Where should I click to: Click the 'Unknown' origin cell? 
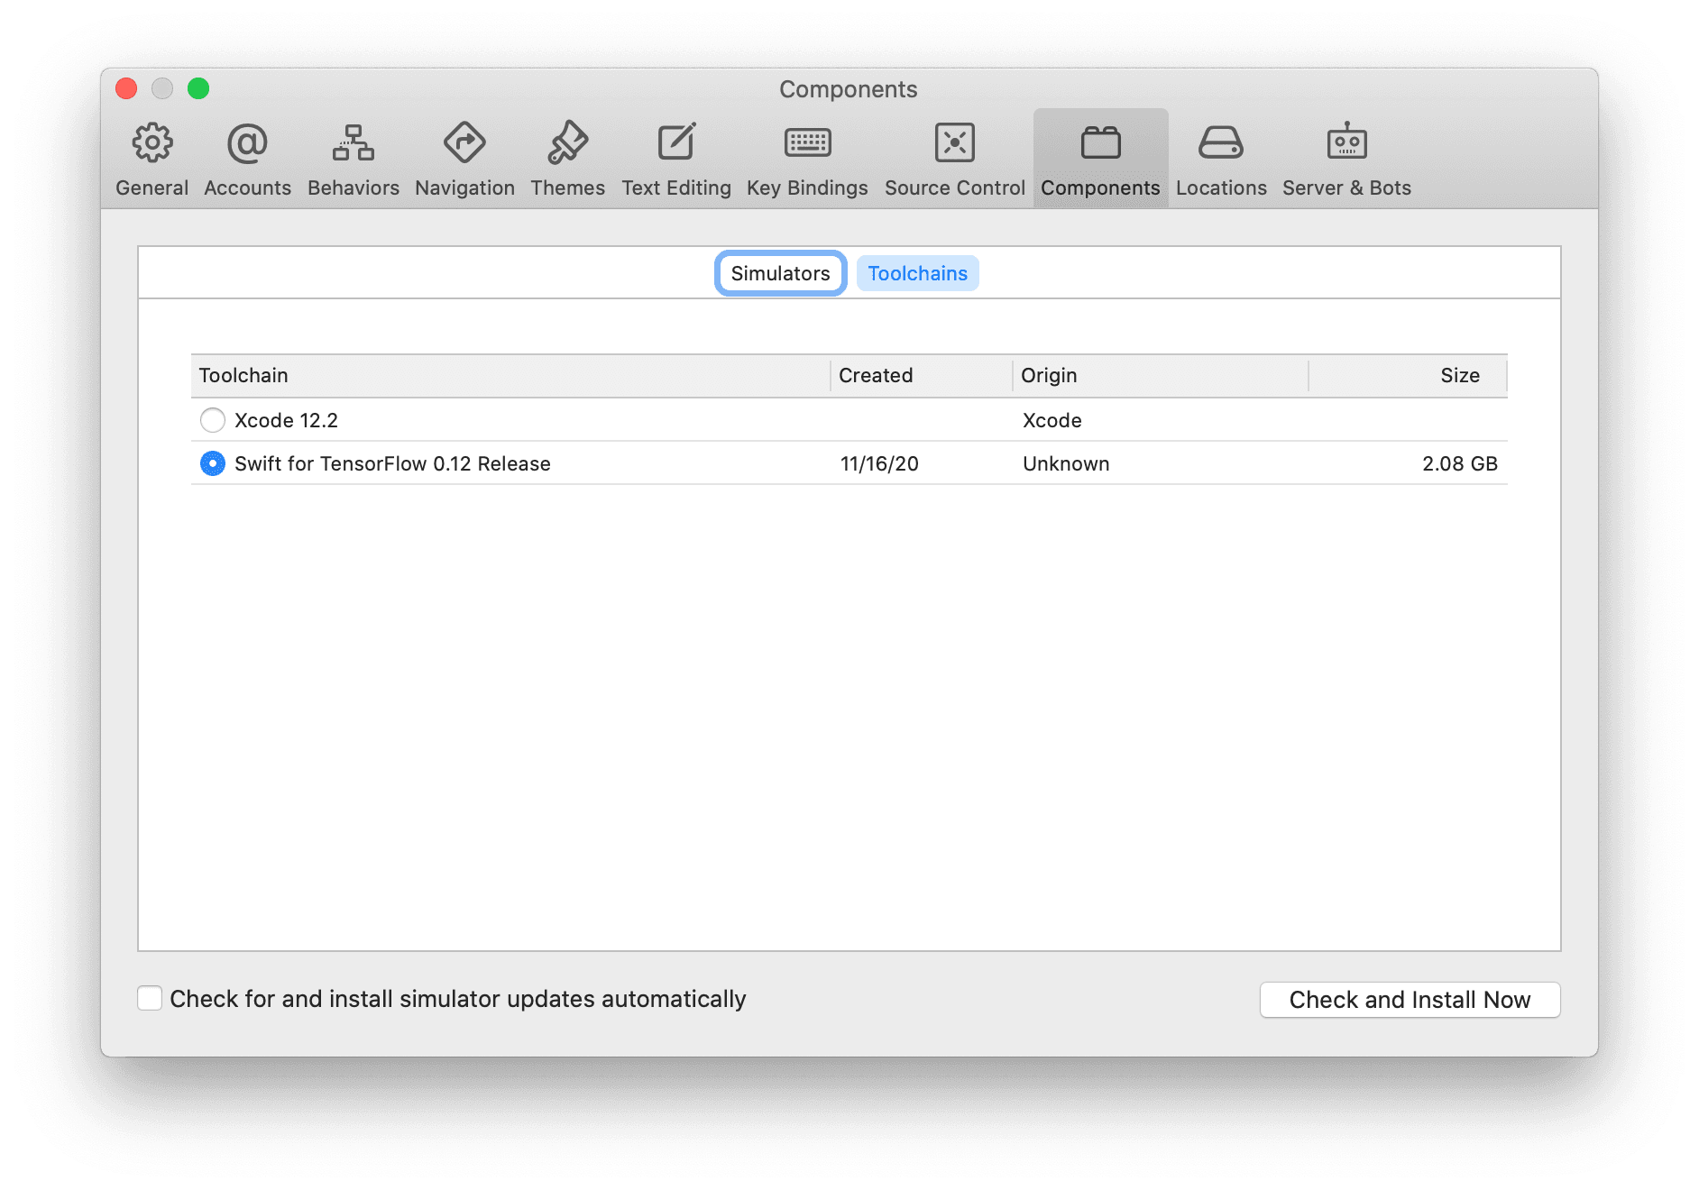coord(1066,463)
